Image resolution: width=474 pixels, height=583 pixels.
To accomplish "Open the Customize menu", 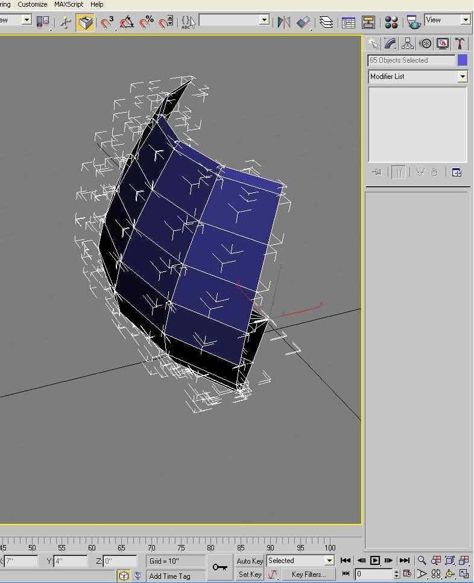I will [33, 4].
